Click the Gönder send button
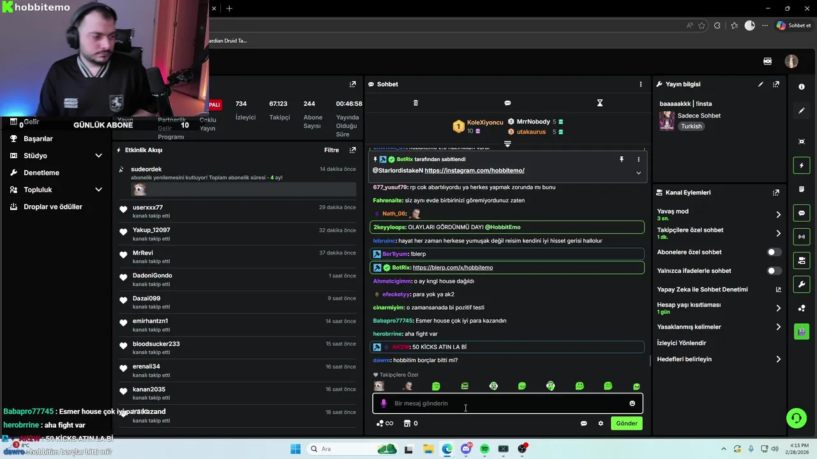The width and height of the screenshot is (817, 459). click(627, 423)
